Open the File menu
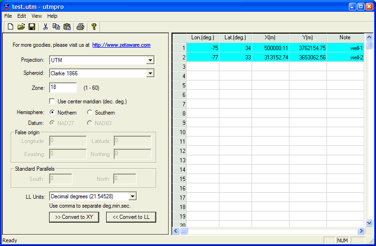This screenshot has width=376, height=246. (x=8, y=16)
